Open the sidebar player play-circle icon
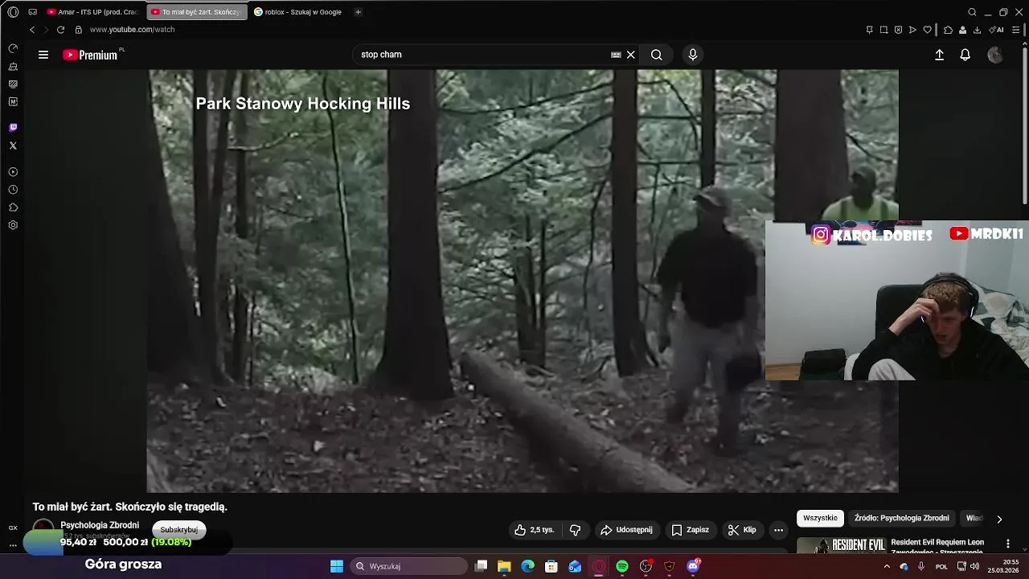The height and width of the screenshot is (579, 1029). pyautogui.click(x=13, y=172)
